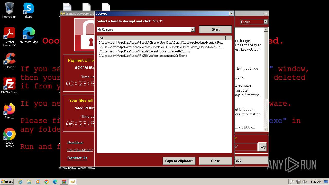Click the Start button on taskbar

(7, 181)
